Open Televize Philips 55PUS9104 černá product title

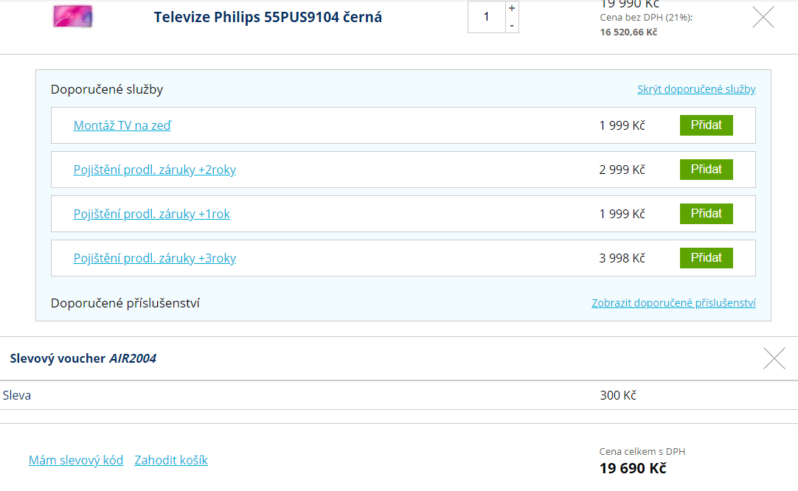coord(268,17)
